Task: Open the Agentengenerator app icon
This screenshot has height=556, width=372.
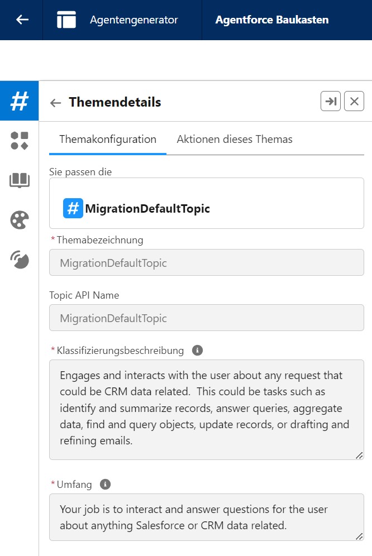Action: pyautogui.click(x=66, y=20)
